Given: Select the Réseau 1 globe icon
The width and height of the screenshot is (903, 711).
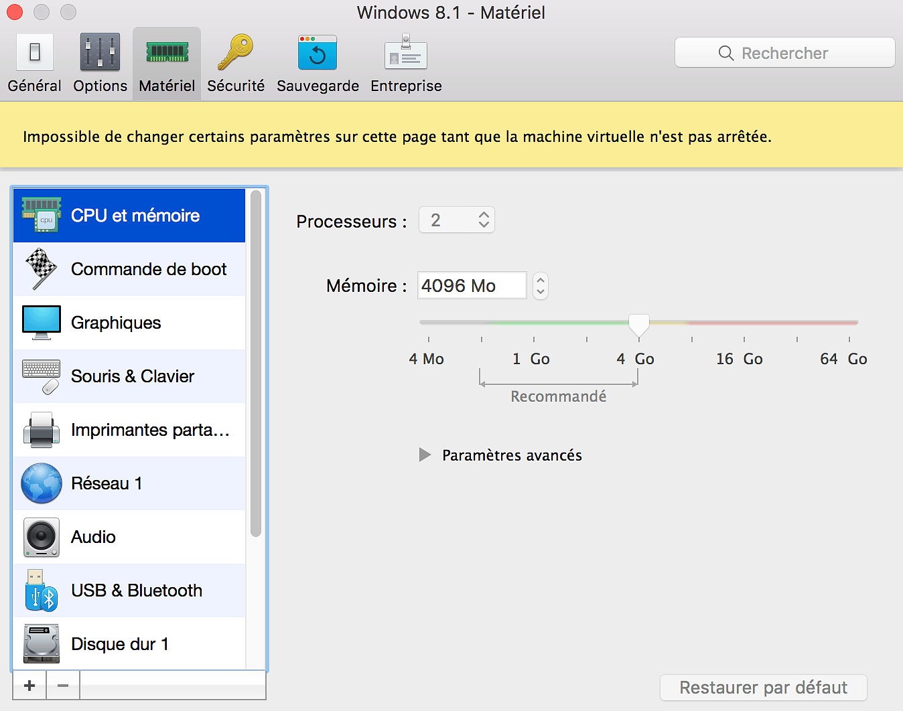Looking at the screenshot, I should coord(41,483).
